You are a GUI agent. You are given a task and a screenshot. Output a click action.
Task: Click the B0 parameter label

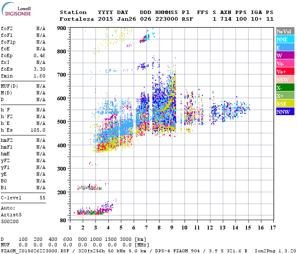point(4,181)
